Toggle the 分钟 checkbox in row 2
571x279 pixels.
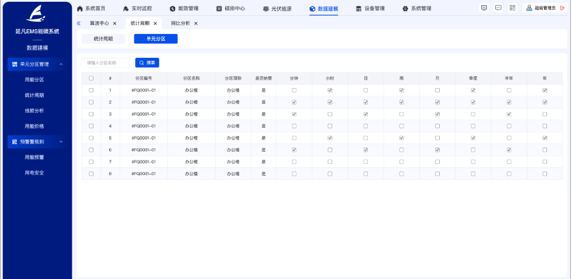point(294,102)
